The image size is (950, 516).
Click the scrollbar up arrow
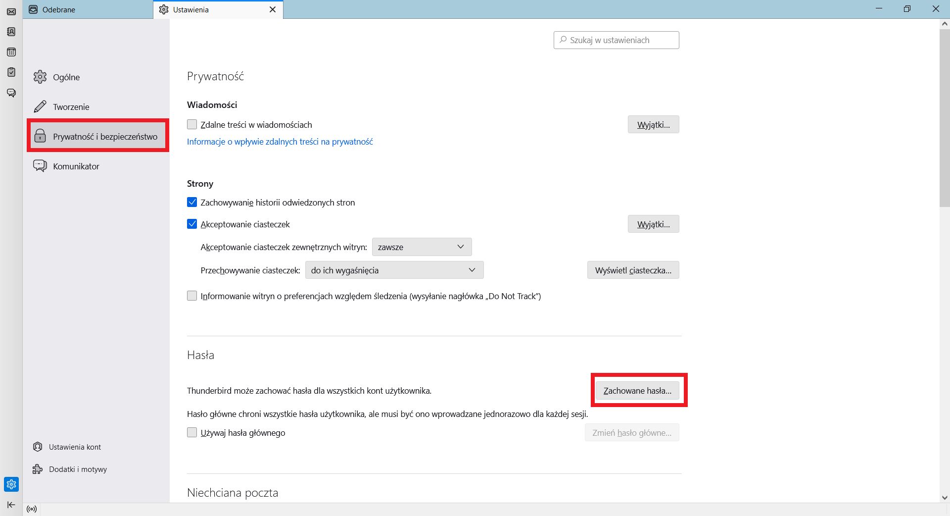[x=945, y=24]
